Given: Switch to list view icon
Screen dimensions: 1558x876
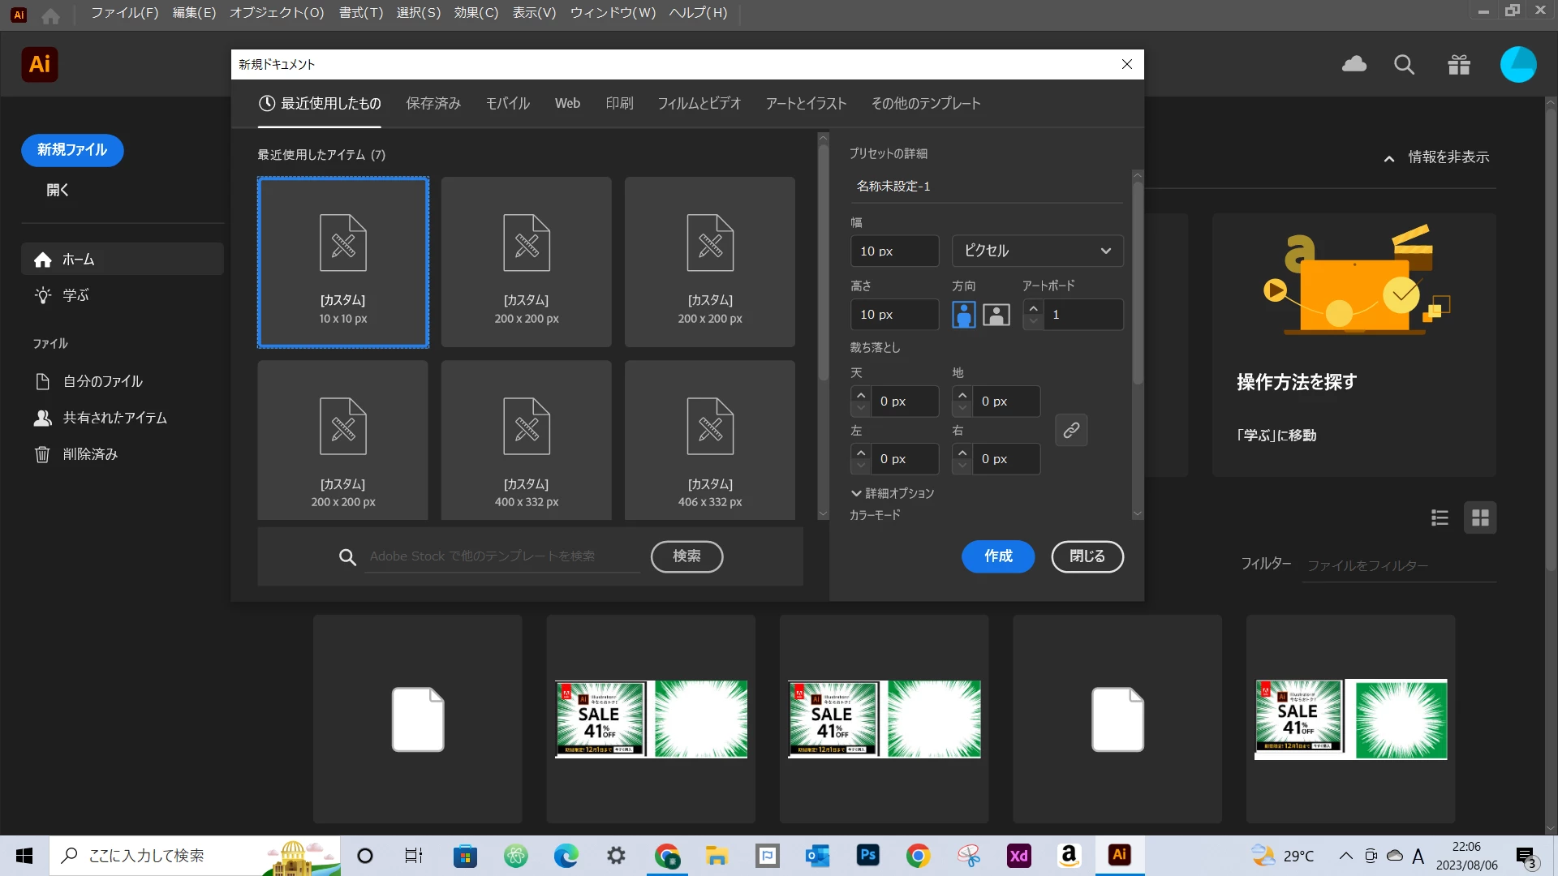Looking at the screenshot, I should [x=1440, y=517].
